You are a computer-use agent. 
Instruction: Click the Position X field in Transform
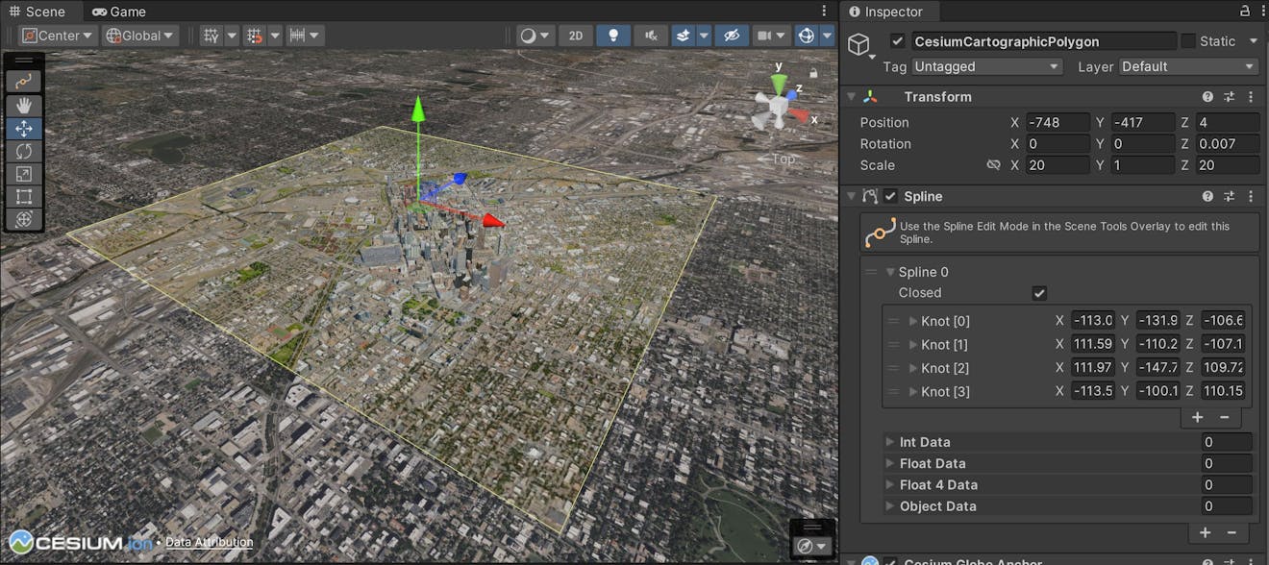[1057, 122]
